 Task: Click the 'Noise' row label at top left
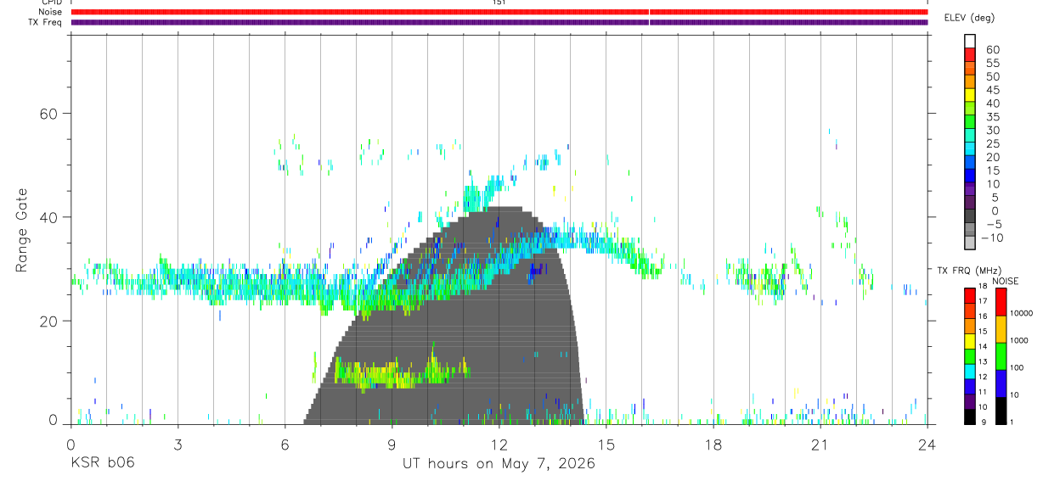51,12
